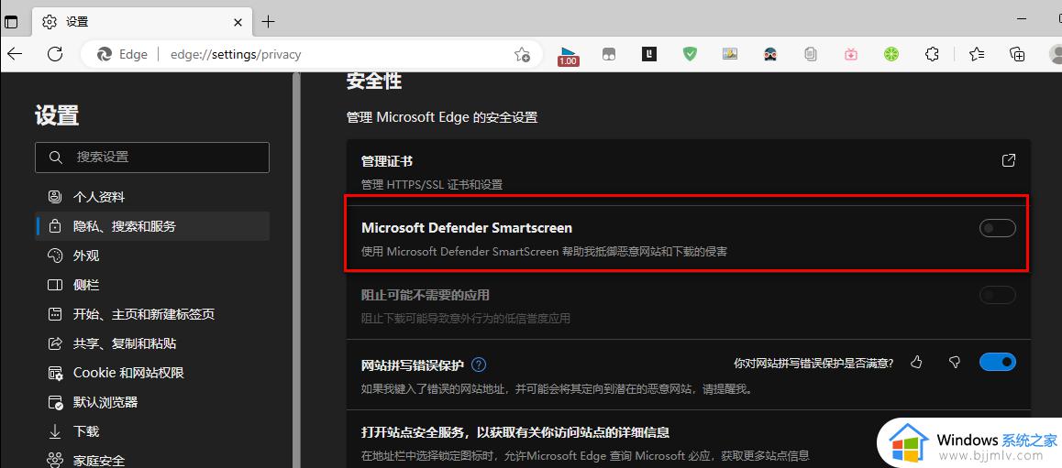1062x468 pixels.
Task: Open 个人资料 settings
Action: (x=151, y=197)
